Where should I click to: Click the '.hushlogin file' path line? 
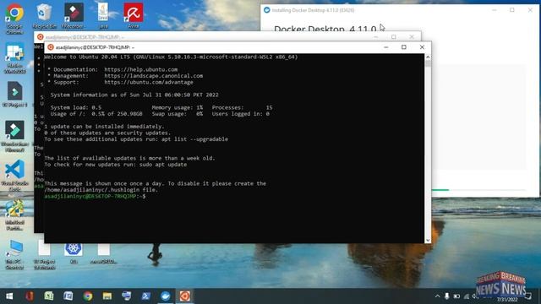101,189
